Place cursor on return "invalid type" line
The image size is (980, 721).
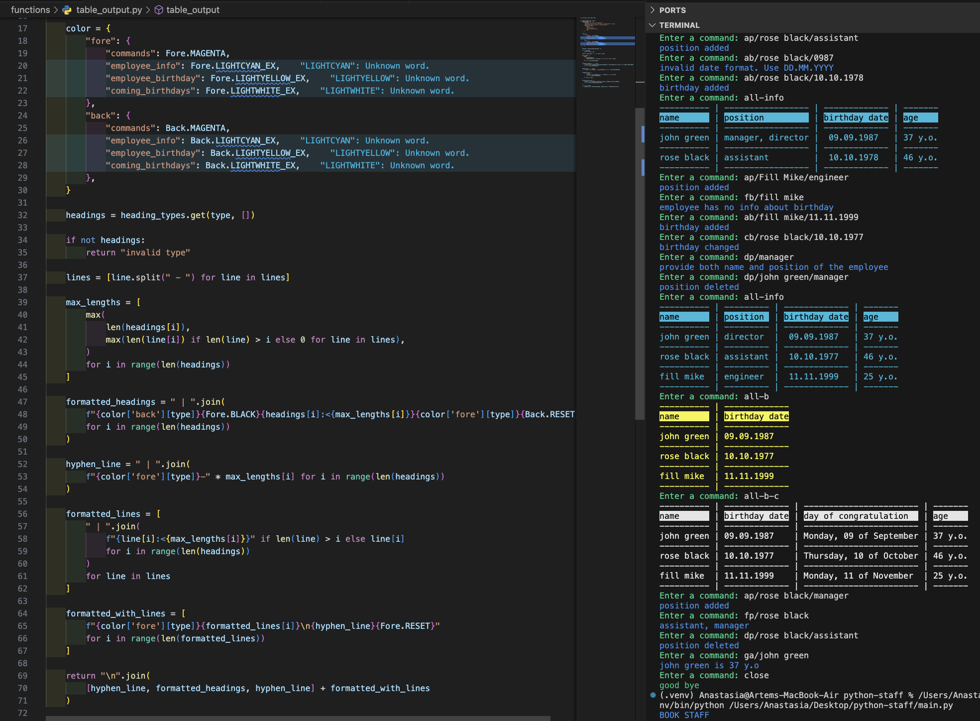pyautogui.click(x=138, y=252)
